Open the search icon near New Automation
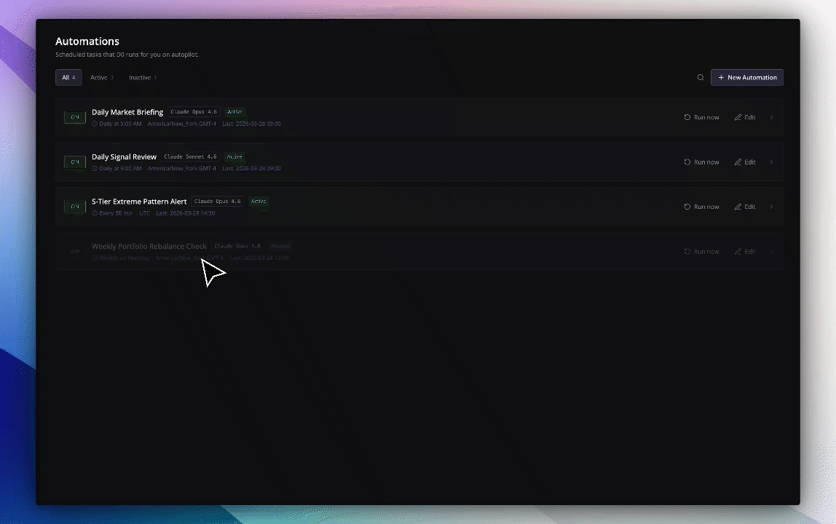Image resolution: width=836 pixels, height=524 pixels. point(701,77)
